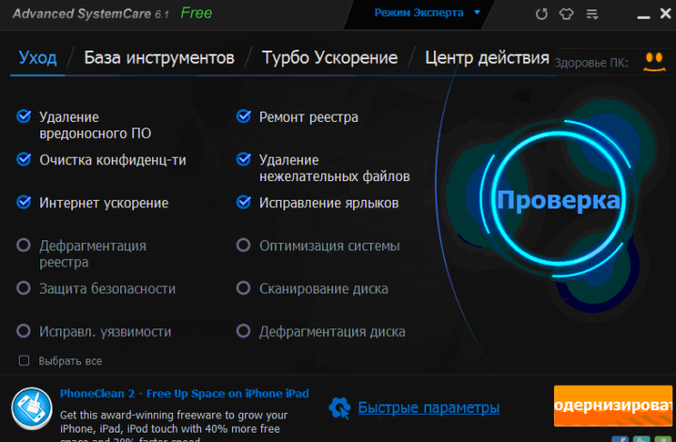Go to Центр действия tab
The height and width of the screenshot is (442, 676).
[486, 58]
